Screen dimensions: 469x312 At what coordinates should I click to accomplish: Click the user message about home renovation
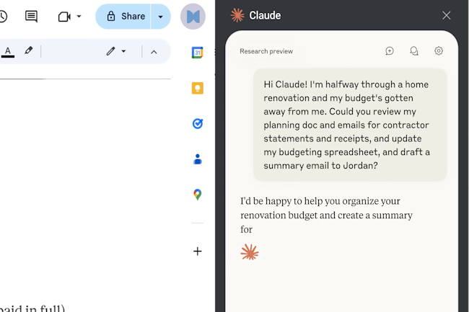(350, 125)
